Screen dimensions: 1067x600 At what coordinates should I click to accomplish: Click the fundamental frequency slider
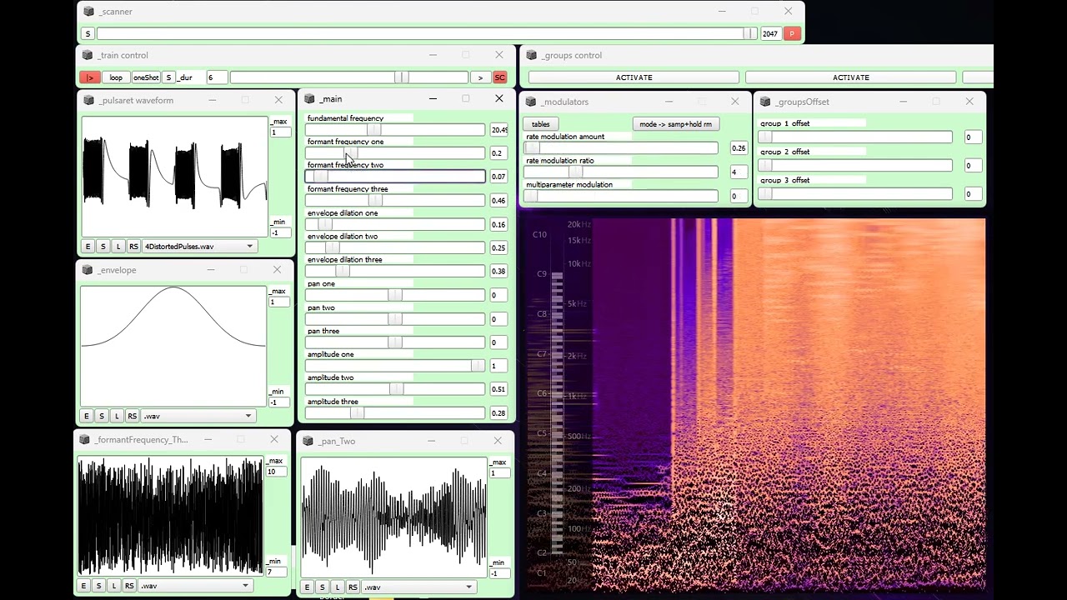(395, 130)
